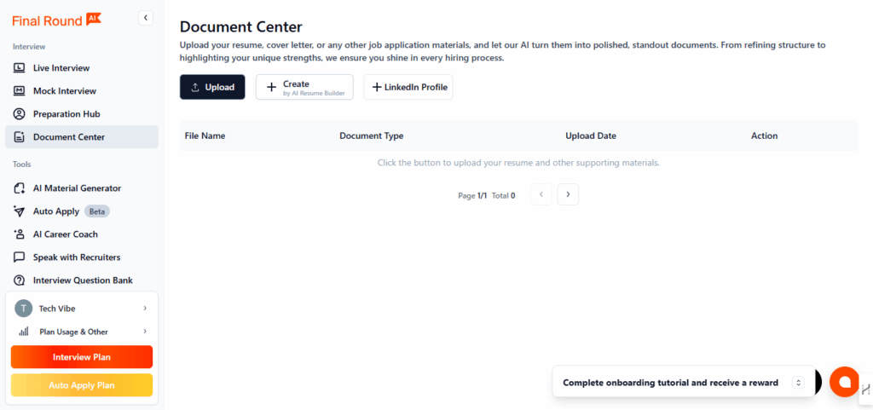873x410 pixels.
Task: Click the AI Material Generator icon
Action: [20, 188]
